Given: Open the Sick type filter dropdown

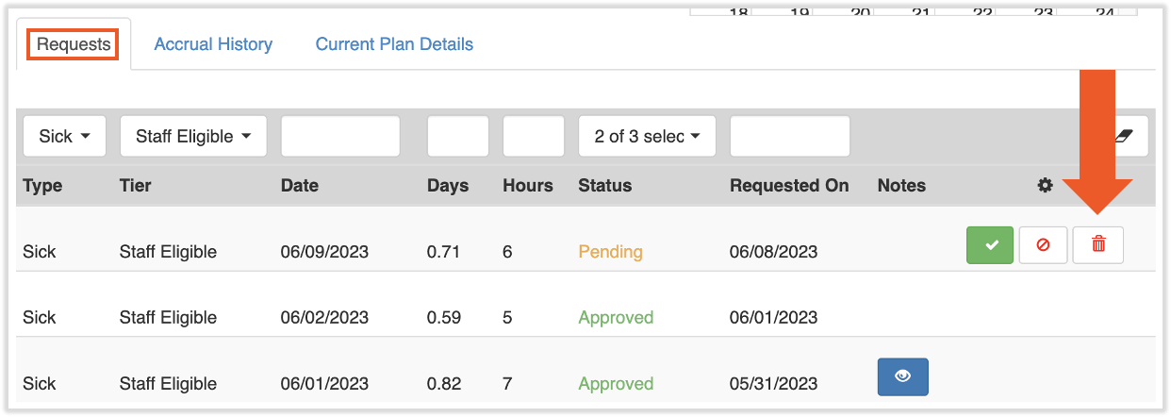Looking at the screenshot, I should [64, 137].
